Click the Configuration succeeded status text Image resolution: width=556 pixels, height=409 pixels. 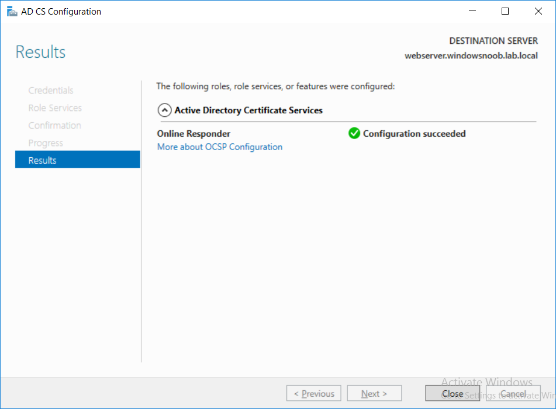414,134
